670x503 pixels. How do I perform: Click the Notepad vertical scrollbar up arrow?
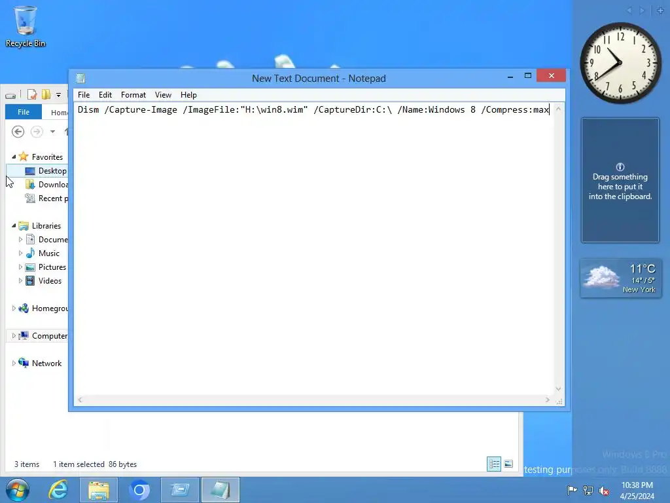coord(559,109)
